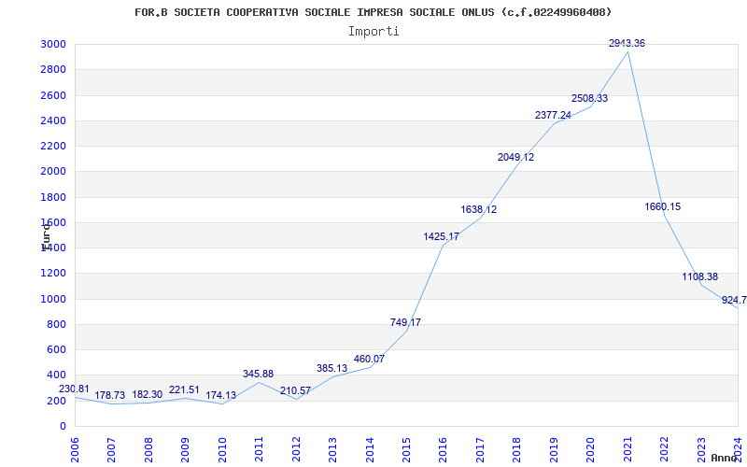Click the 2600 y-axis tick label
Viewport: 747px width, 467px height.
pos(55,96)
